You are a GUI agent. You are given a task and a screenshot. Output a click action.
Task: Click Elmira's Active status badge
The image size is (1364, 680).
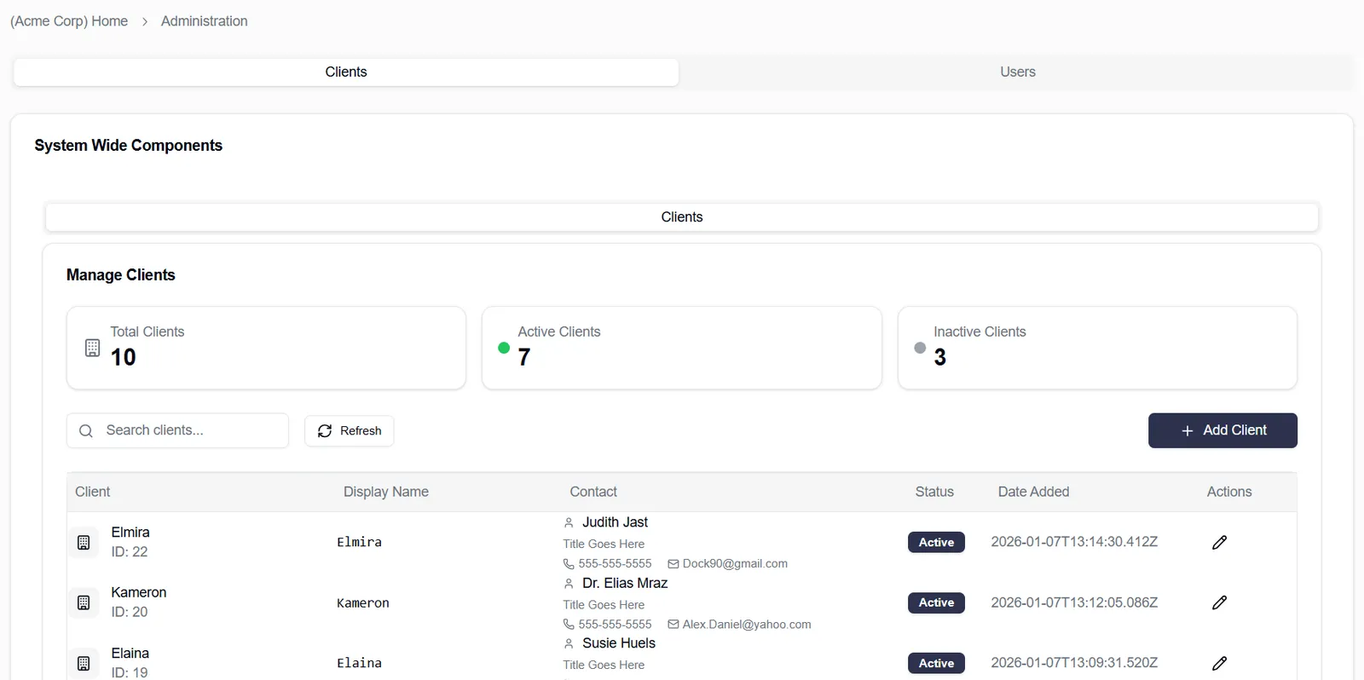pos(936,543)
